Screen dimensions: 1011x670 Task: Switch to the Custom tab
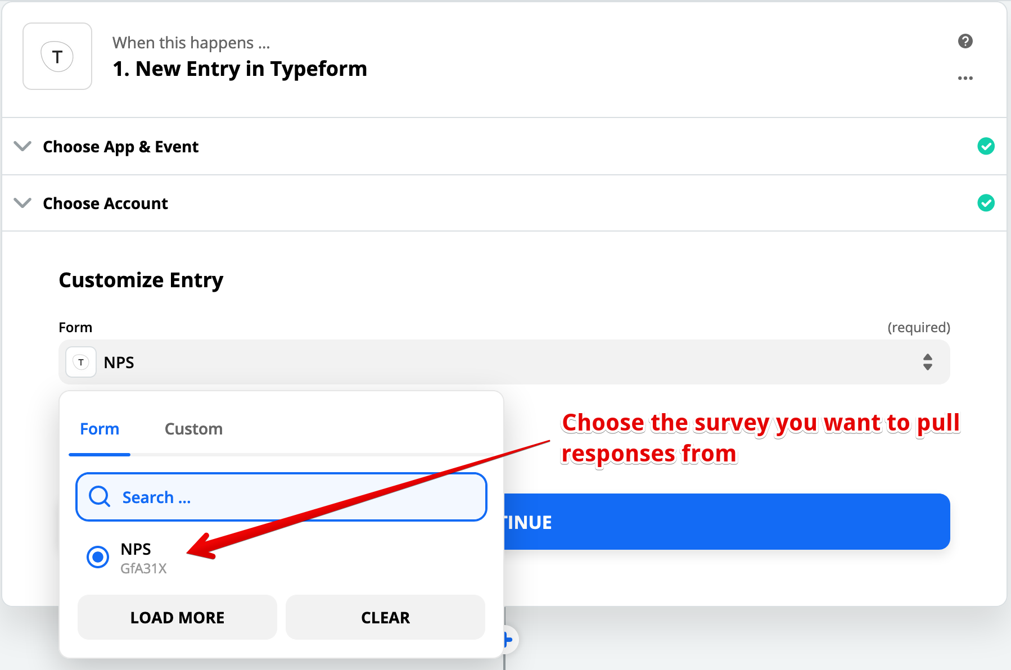tap(193, 429)
